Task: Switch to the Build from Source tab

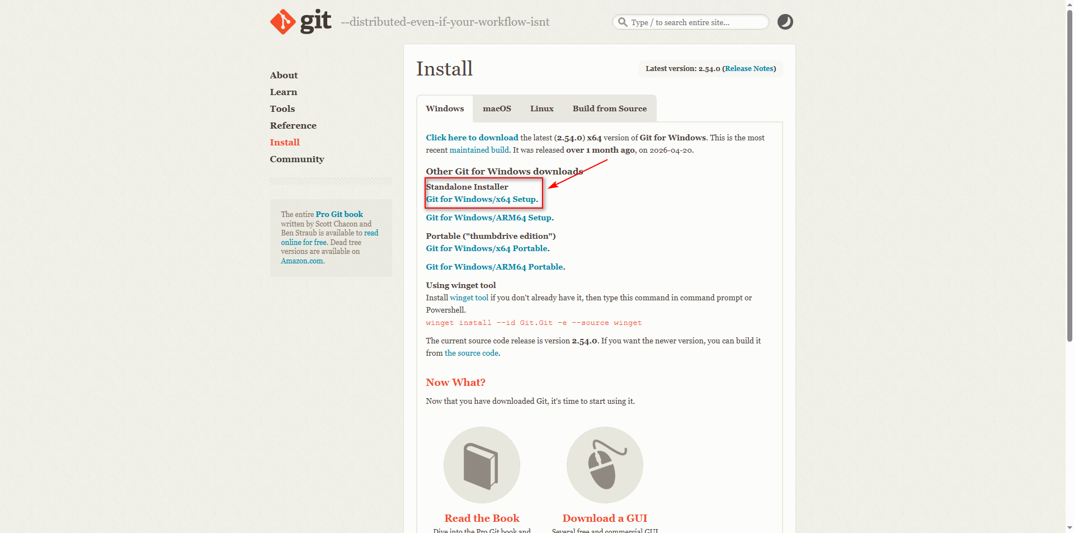Action: click(x=609, y=109)
